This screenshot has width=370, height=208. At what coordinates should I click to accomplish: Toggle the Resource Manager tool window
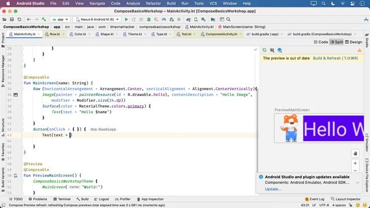tap(3, 70)
